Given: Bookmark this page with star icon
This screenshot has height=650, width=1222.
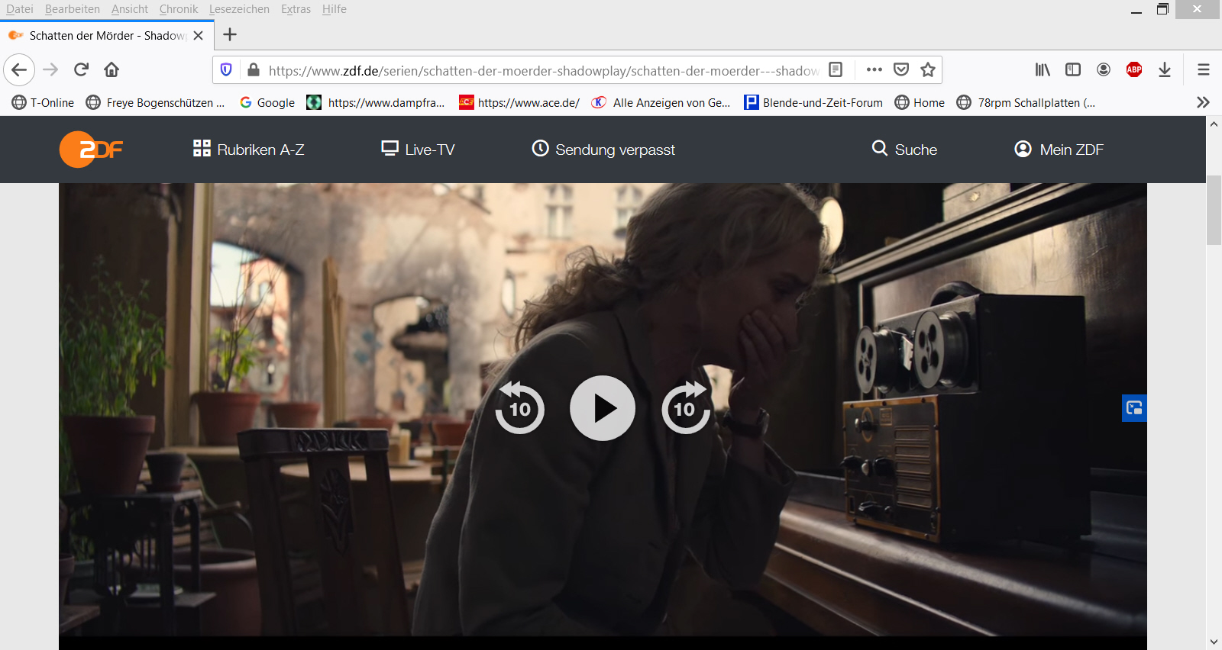Looking at the screenshot, I should click(928, 70).
